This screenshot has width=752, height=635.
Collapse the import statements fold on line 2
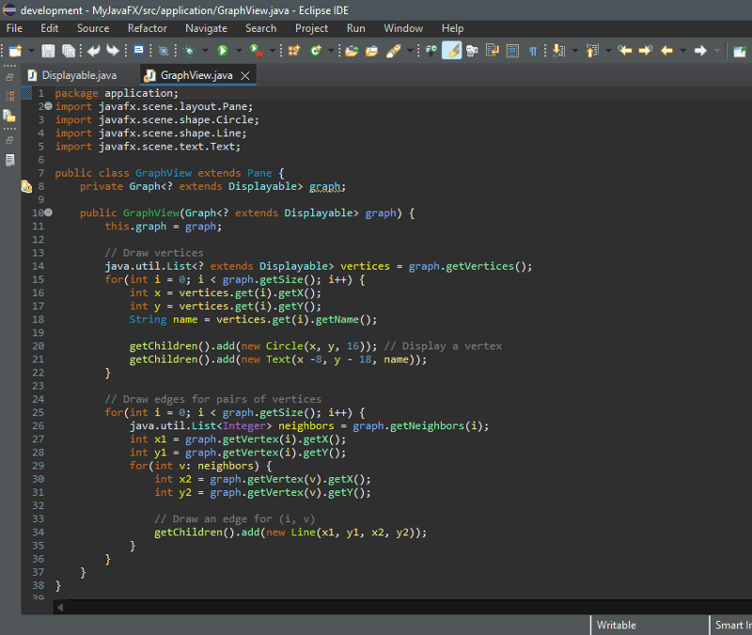(x=48, y=107)
